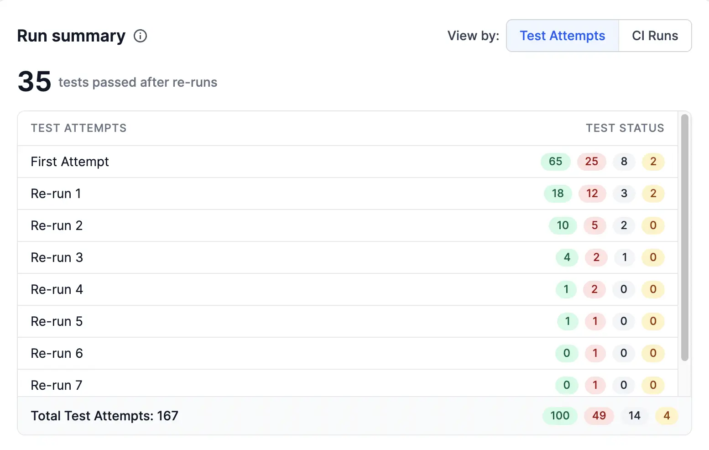Click the red 1 badge for Re-run 6
709x450 pixels.
click(x=595, y=353)
